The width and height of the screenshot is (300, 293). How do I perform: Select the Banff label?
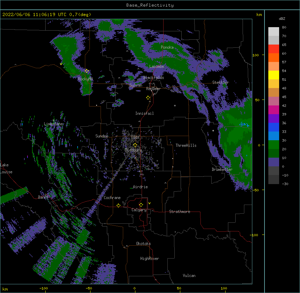click(43, 197)
